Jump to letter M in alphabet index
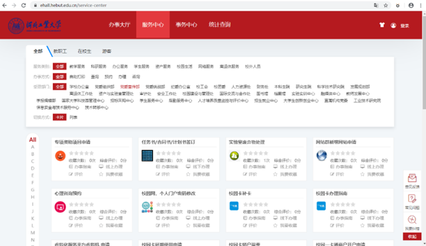Viewport: 426px width, 246px height. click(x=33, y=233)
